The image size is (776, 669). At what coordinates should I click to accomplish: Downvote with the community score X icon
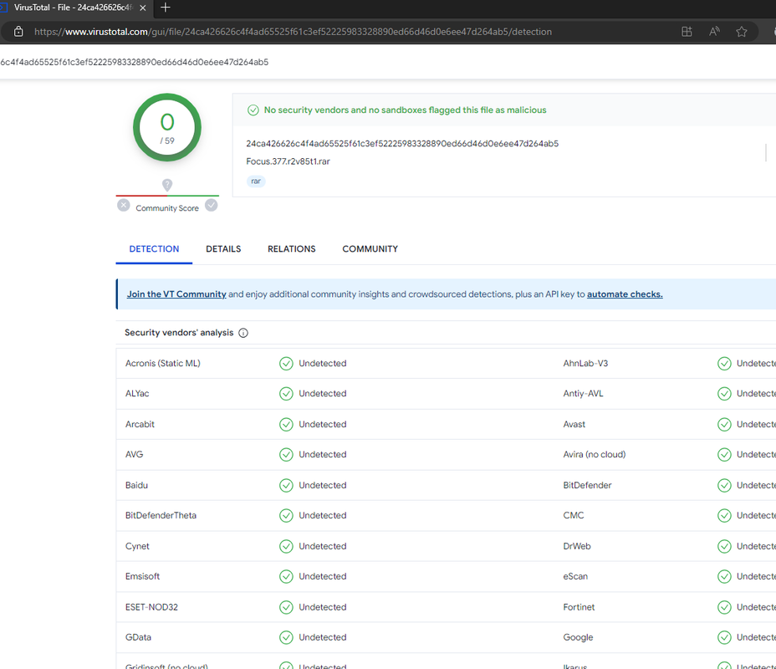pos(124,205)
